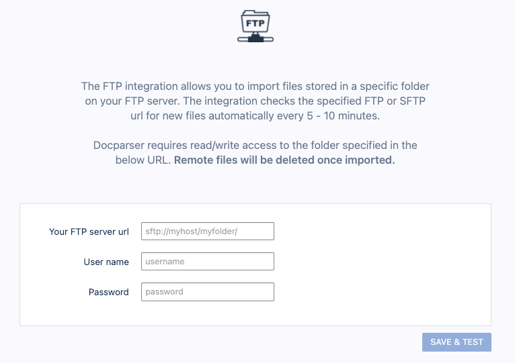Image resolution: width=515 pixels, height=363 pixels.
Task: Click the "The FTP integration allows you" line
Action: (255, 87)
